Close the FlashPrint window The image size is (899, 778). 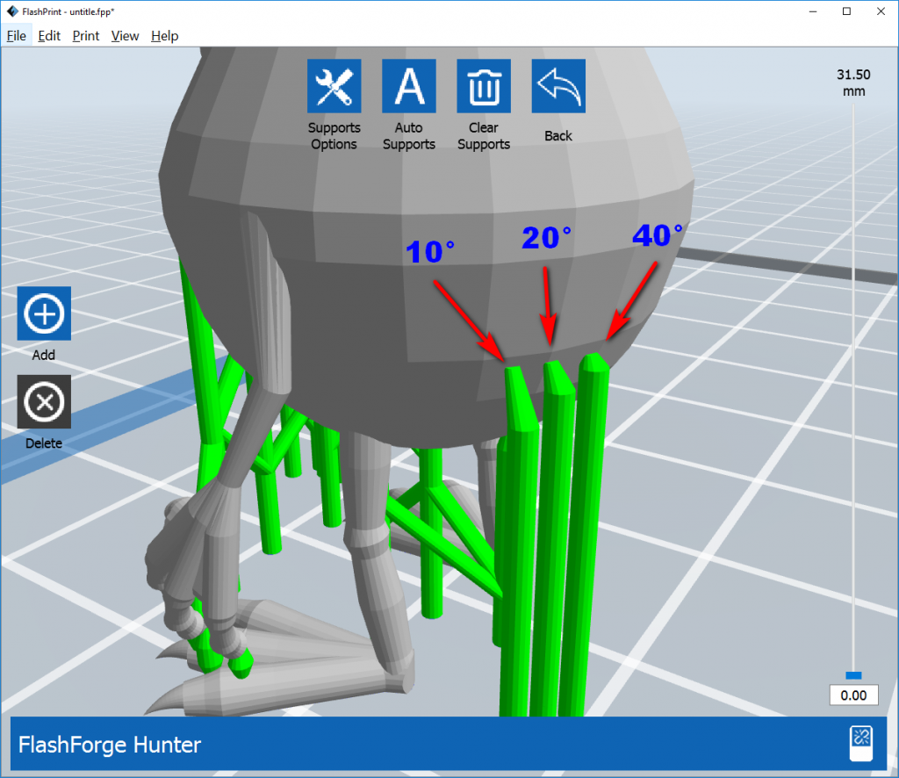(881, 11)
